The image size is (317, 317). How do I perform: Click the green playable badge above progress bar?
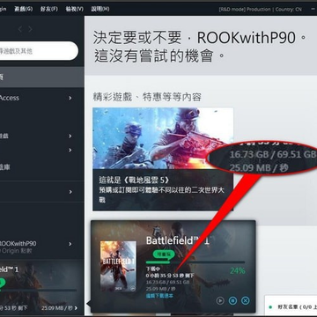[x=164, y=254]
